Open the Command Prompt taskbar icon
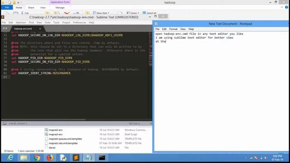Viewport: 290px width, 163px height. coord(102,158)
